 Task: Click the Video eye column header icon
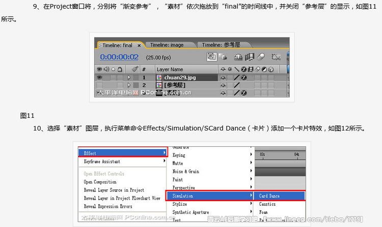[99, 70]
